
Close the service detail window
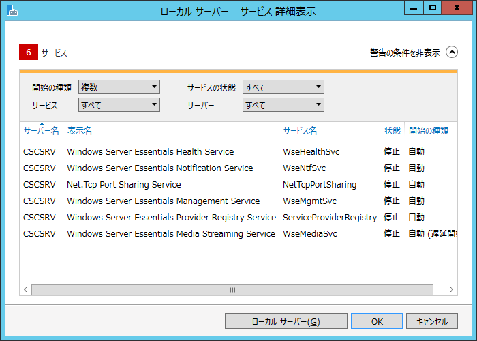(457, 8)
